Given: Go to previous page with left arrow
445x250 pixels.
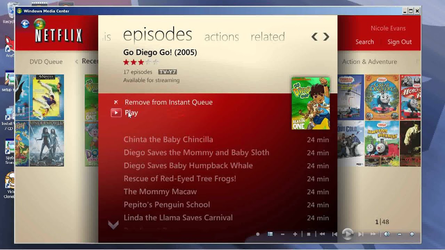Looking at the screenshot, I should point(314,36).
